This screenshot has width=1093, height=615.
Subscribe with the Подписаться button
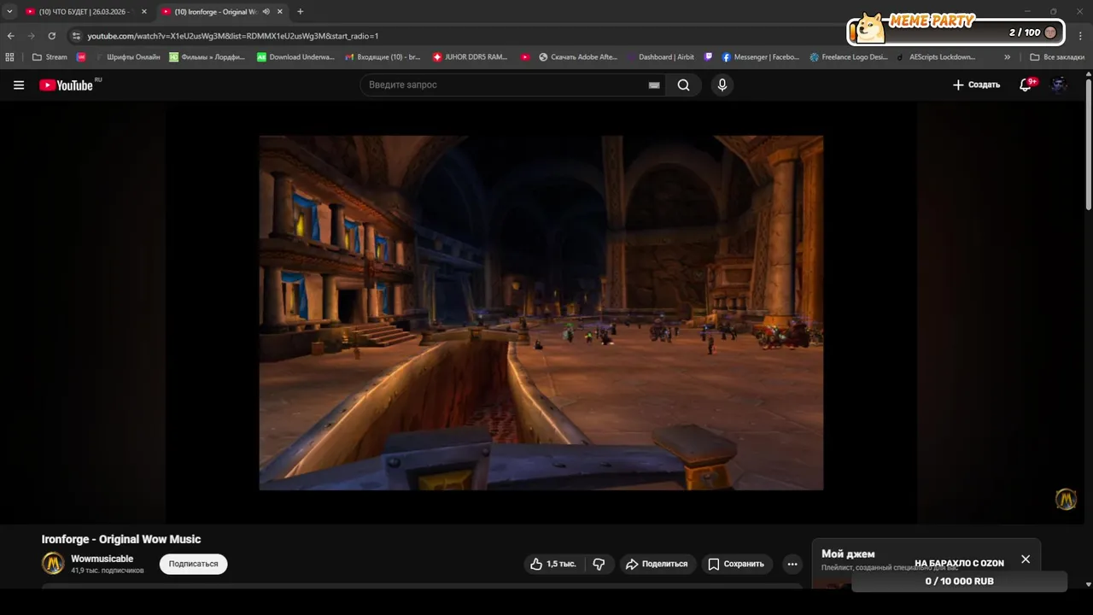pos(193,564)
